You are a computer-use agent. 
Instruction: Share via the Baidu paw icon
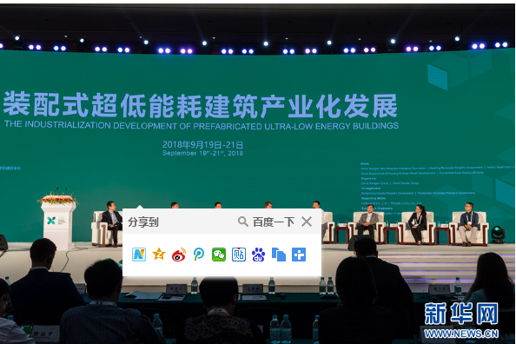[259, 255]
